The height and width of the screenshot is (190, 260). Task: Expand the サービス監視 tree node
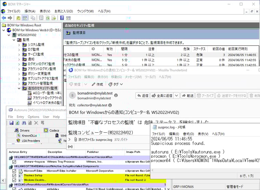coord(19,54)
